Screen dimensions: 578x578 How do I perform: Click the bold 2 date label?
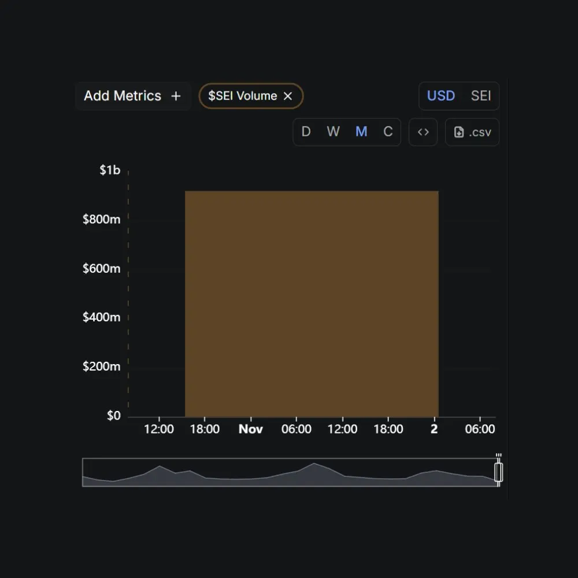[x=434, y=429]
